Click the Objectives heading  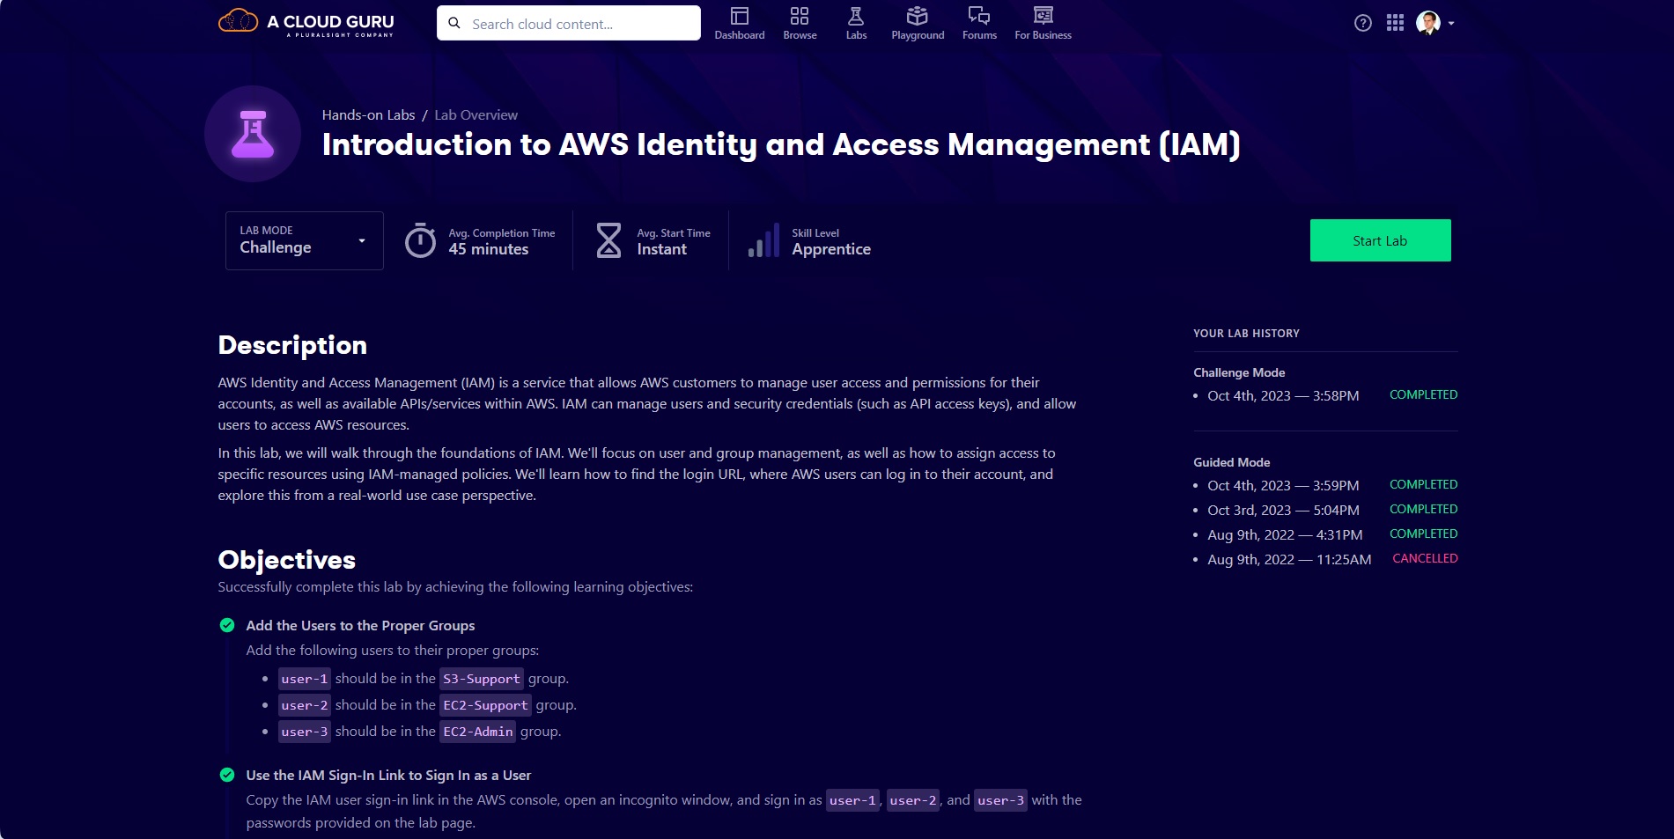[286, 560]
